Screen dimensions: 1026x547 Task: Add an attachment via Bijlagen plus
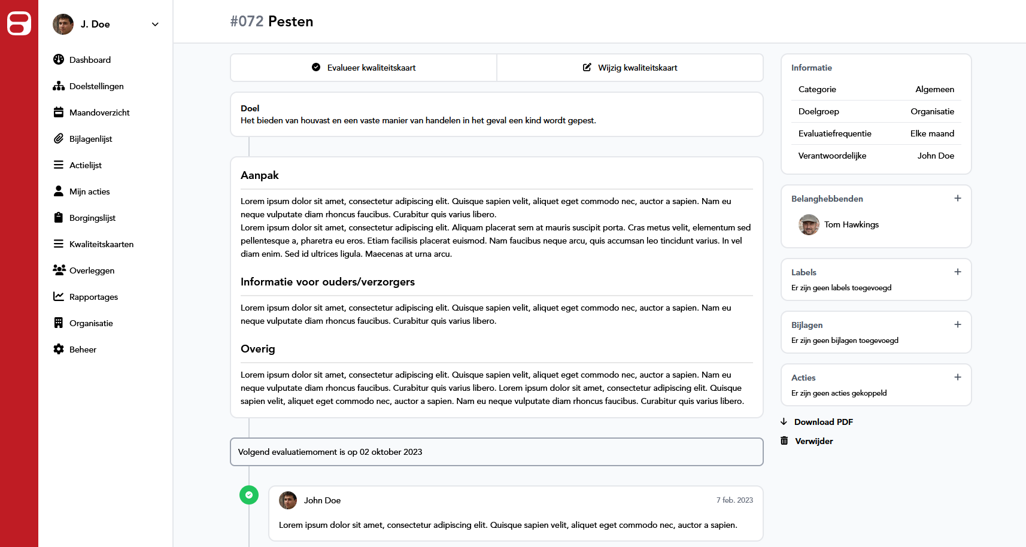click(x=958, y=325)
